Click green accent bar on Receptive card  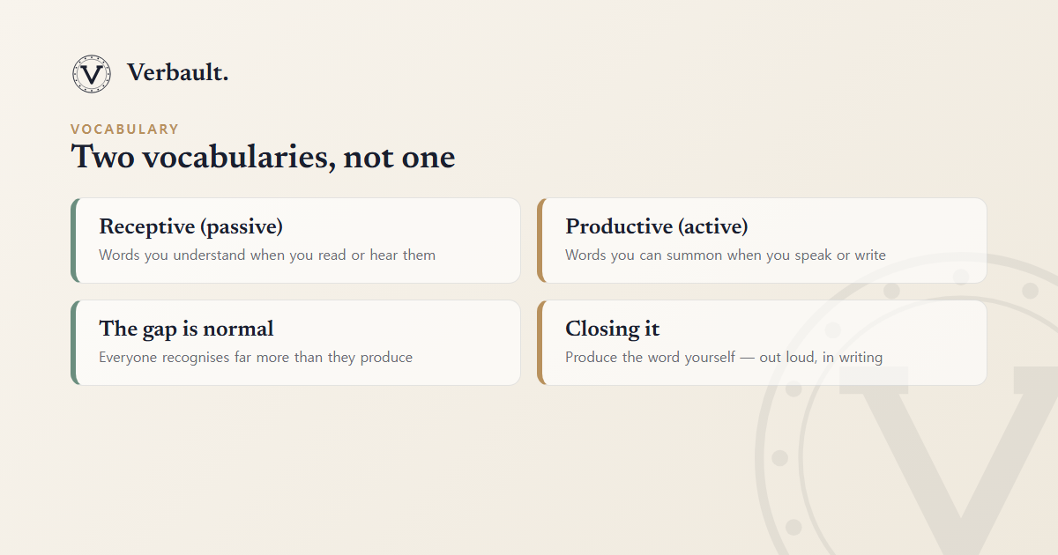[74, 240]
